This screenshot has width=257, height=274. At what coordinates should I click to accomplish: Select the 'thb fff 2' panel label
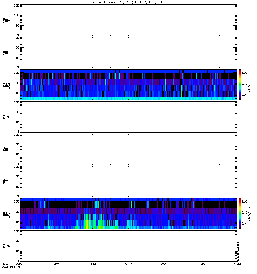coord(6,53)
